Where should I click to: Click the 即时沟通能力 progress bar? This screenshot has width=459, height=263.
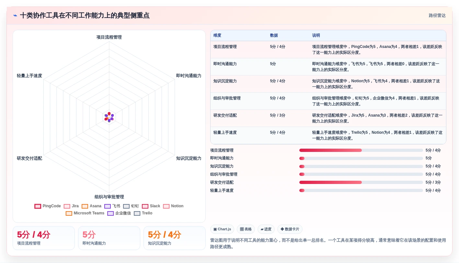click(x=361, y=158)
